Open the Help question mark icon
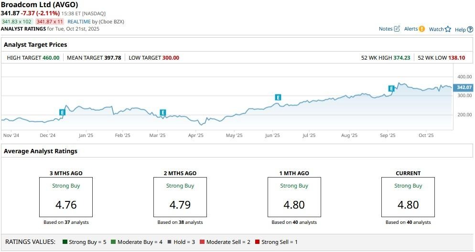The image size is (475, 252). click(x=470, y=30)
